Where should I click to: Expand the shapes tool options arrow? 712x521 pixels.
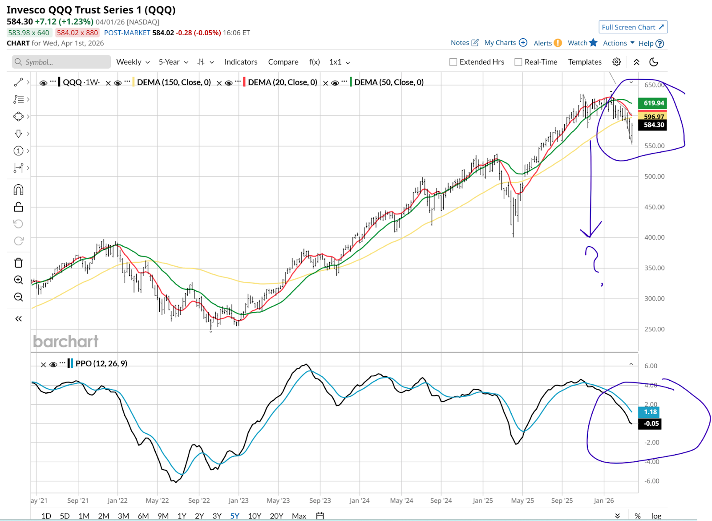click(28, 117)
